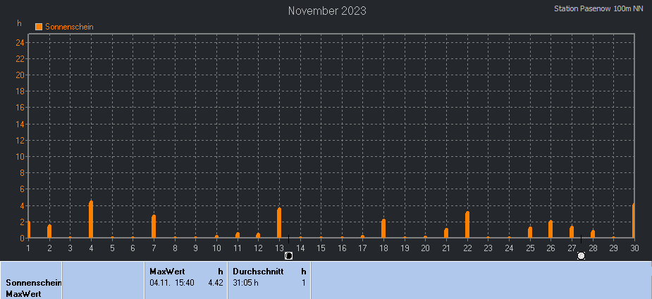Click the sunshine bar for day 7
Image resolution: width=652 pixels, height=299 pixels.
point(154,227)
